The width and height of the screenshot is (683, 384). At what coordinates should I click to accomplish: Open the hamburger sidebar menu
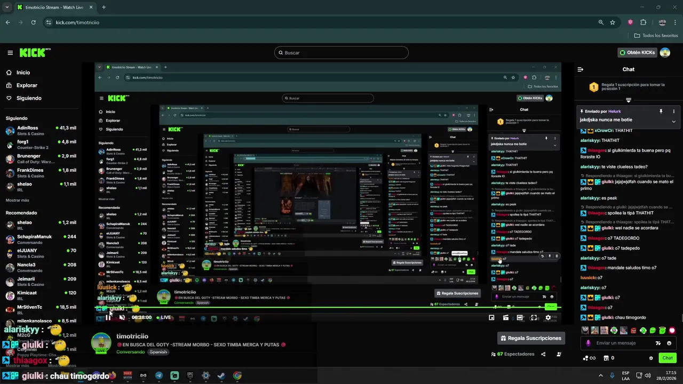point(10,53)
